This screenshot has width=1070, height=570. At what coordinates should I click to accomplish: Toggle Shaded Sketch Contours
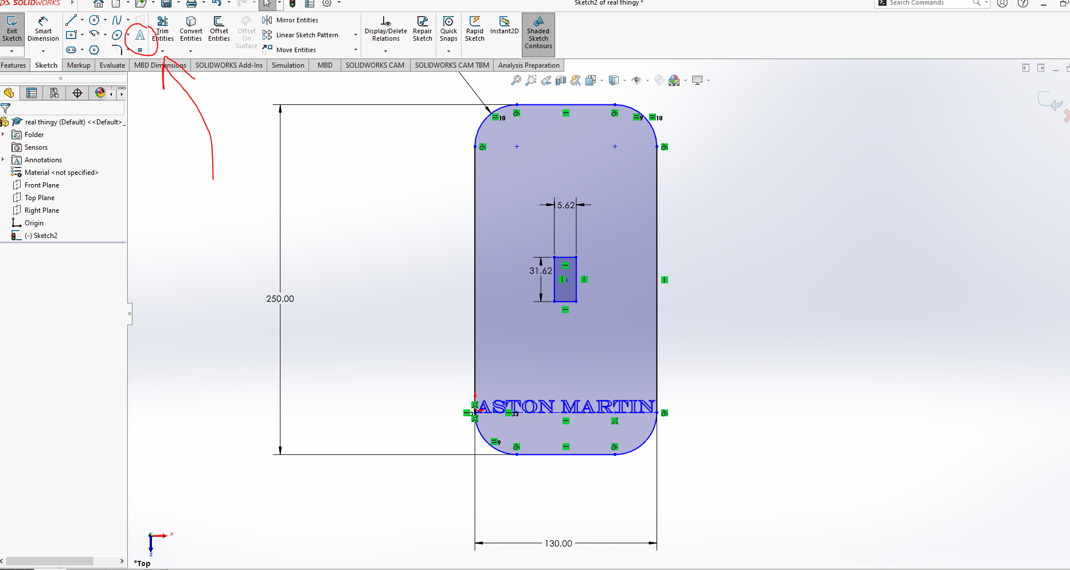(538, 34)
